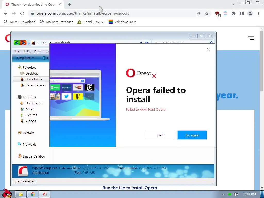Select Image Catalog in the sidebar

click(31, 156)
